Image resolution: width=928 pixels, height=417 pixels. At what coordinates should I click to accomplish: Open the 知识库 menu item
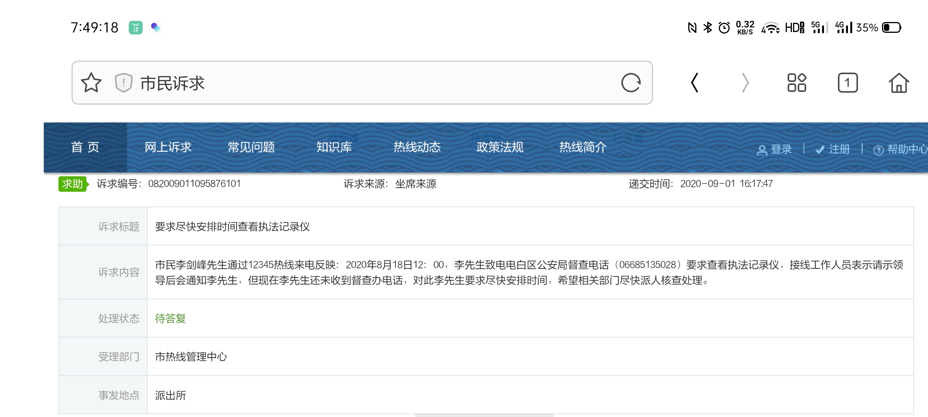[334, 147]
